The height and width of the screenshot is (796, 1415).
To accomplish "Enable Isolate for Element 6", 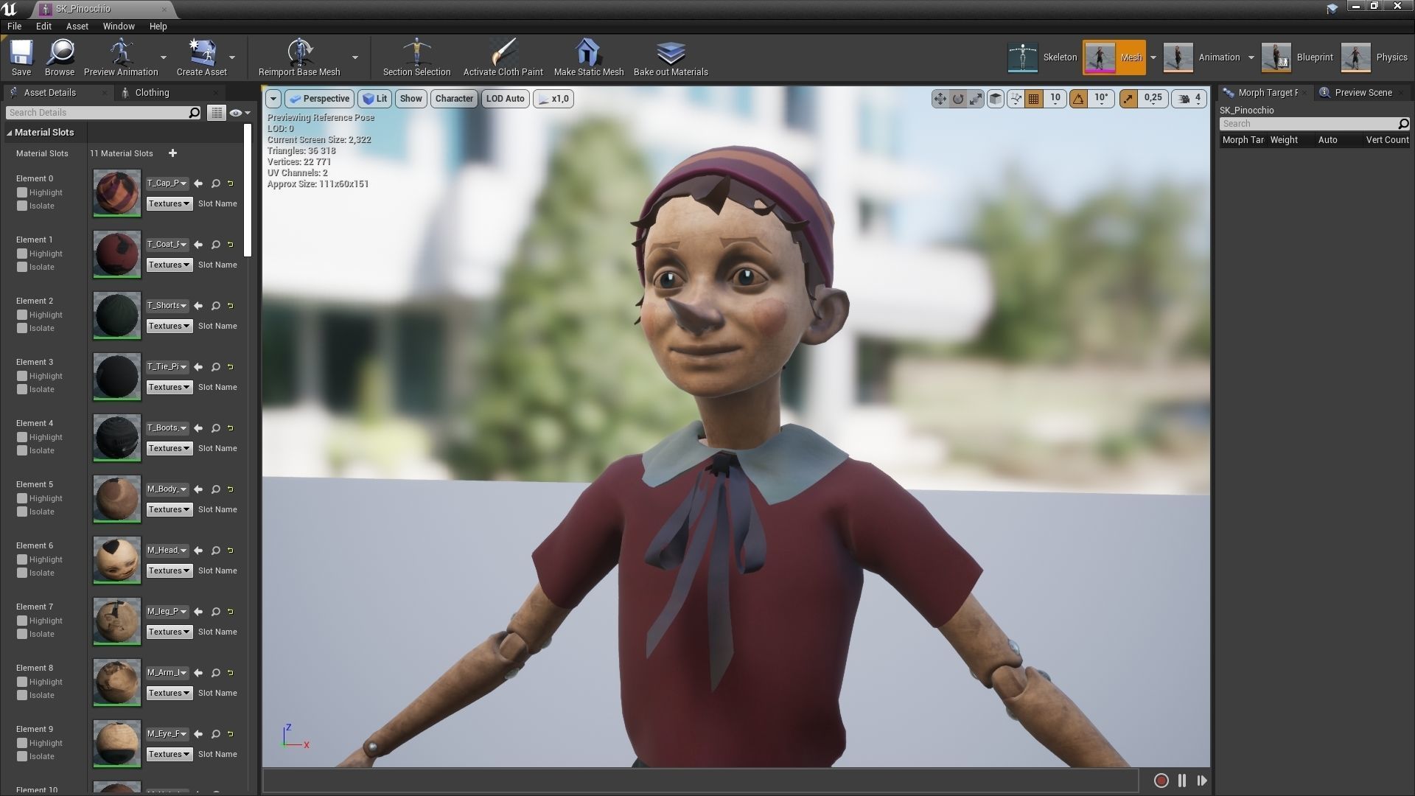I will click(22, 573).
